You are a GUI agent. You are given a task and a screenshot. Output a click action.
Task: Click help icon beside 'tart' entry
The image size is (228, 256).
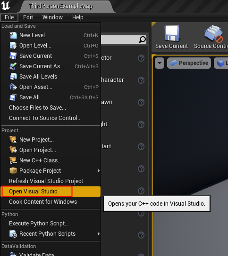coord(141,146)
